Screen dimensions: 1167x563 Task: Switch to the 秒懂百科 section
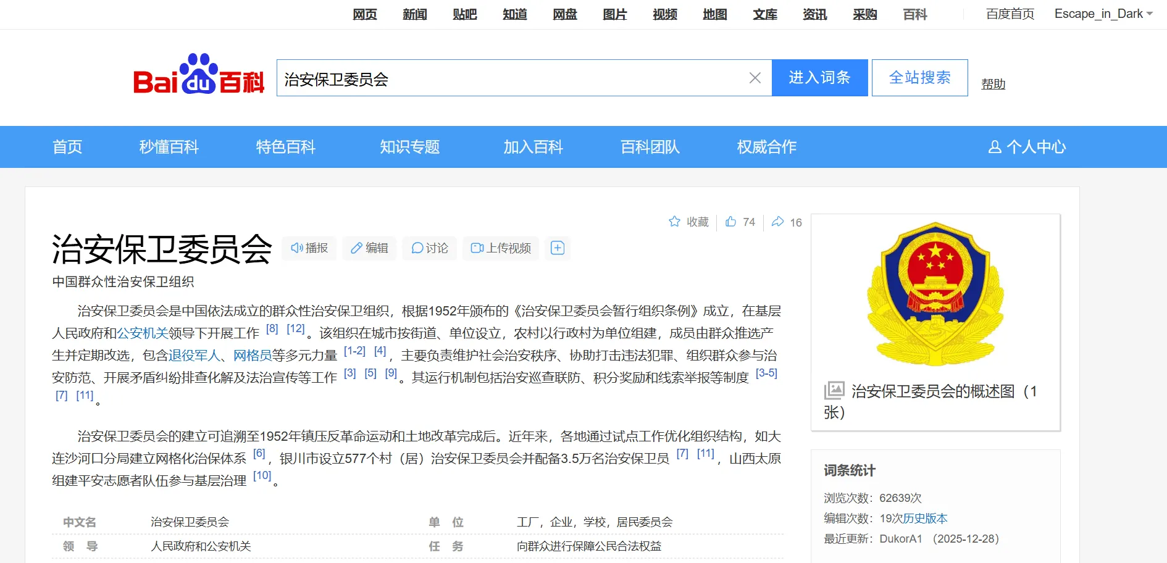pyautogui.click(x=169, y=147)
